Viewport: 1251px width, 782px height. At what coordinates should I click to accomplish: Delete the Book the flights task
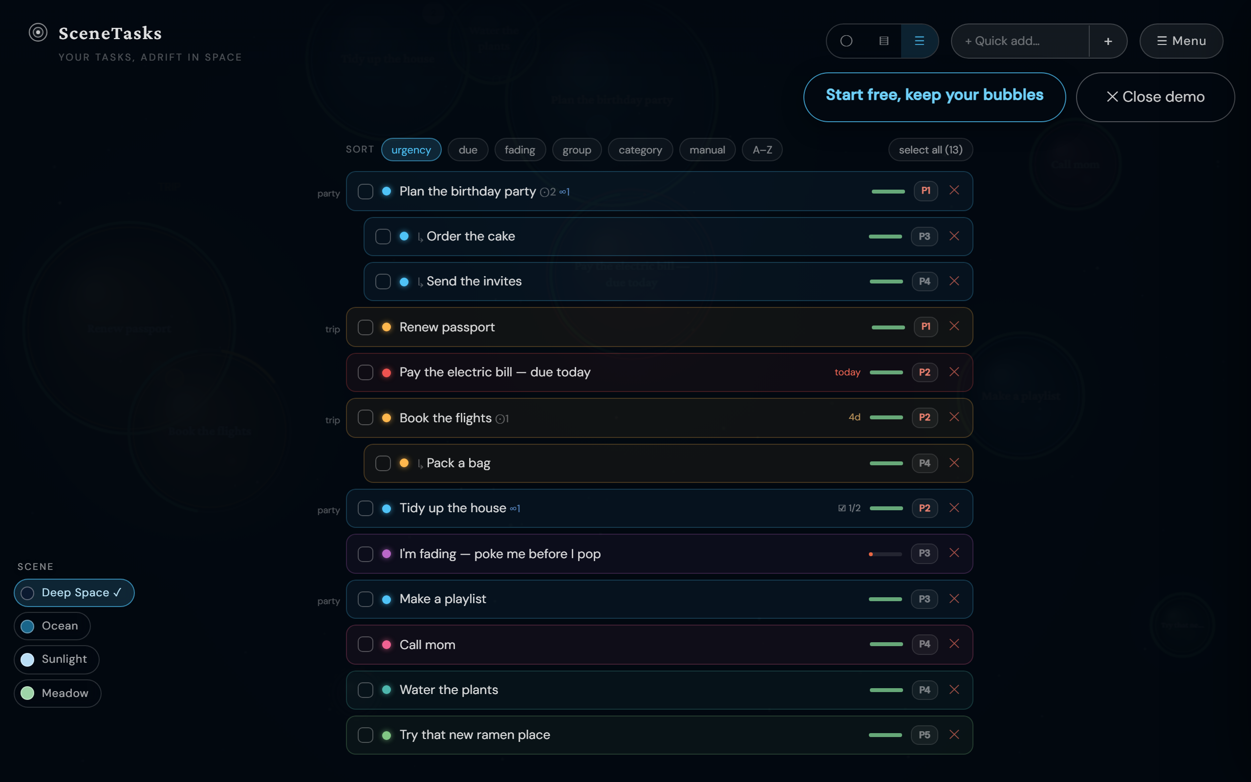[954, 417]
